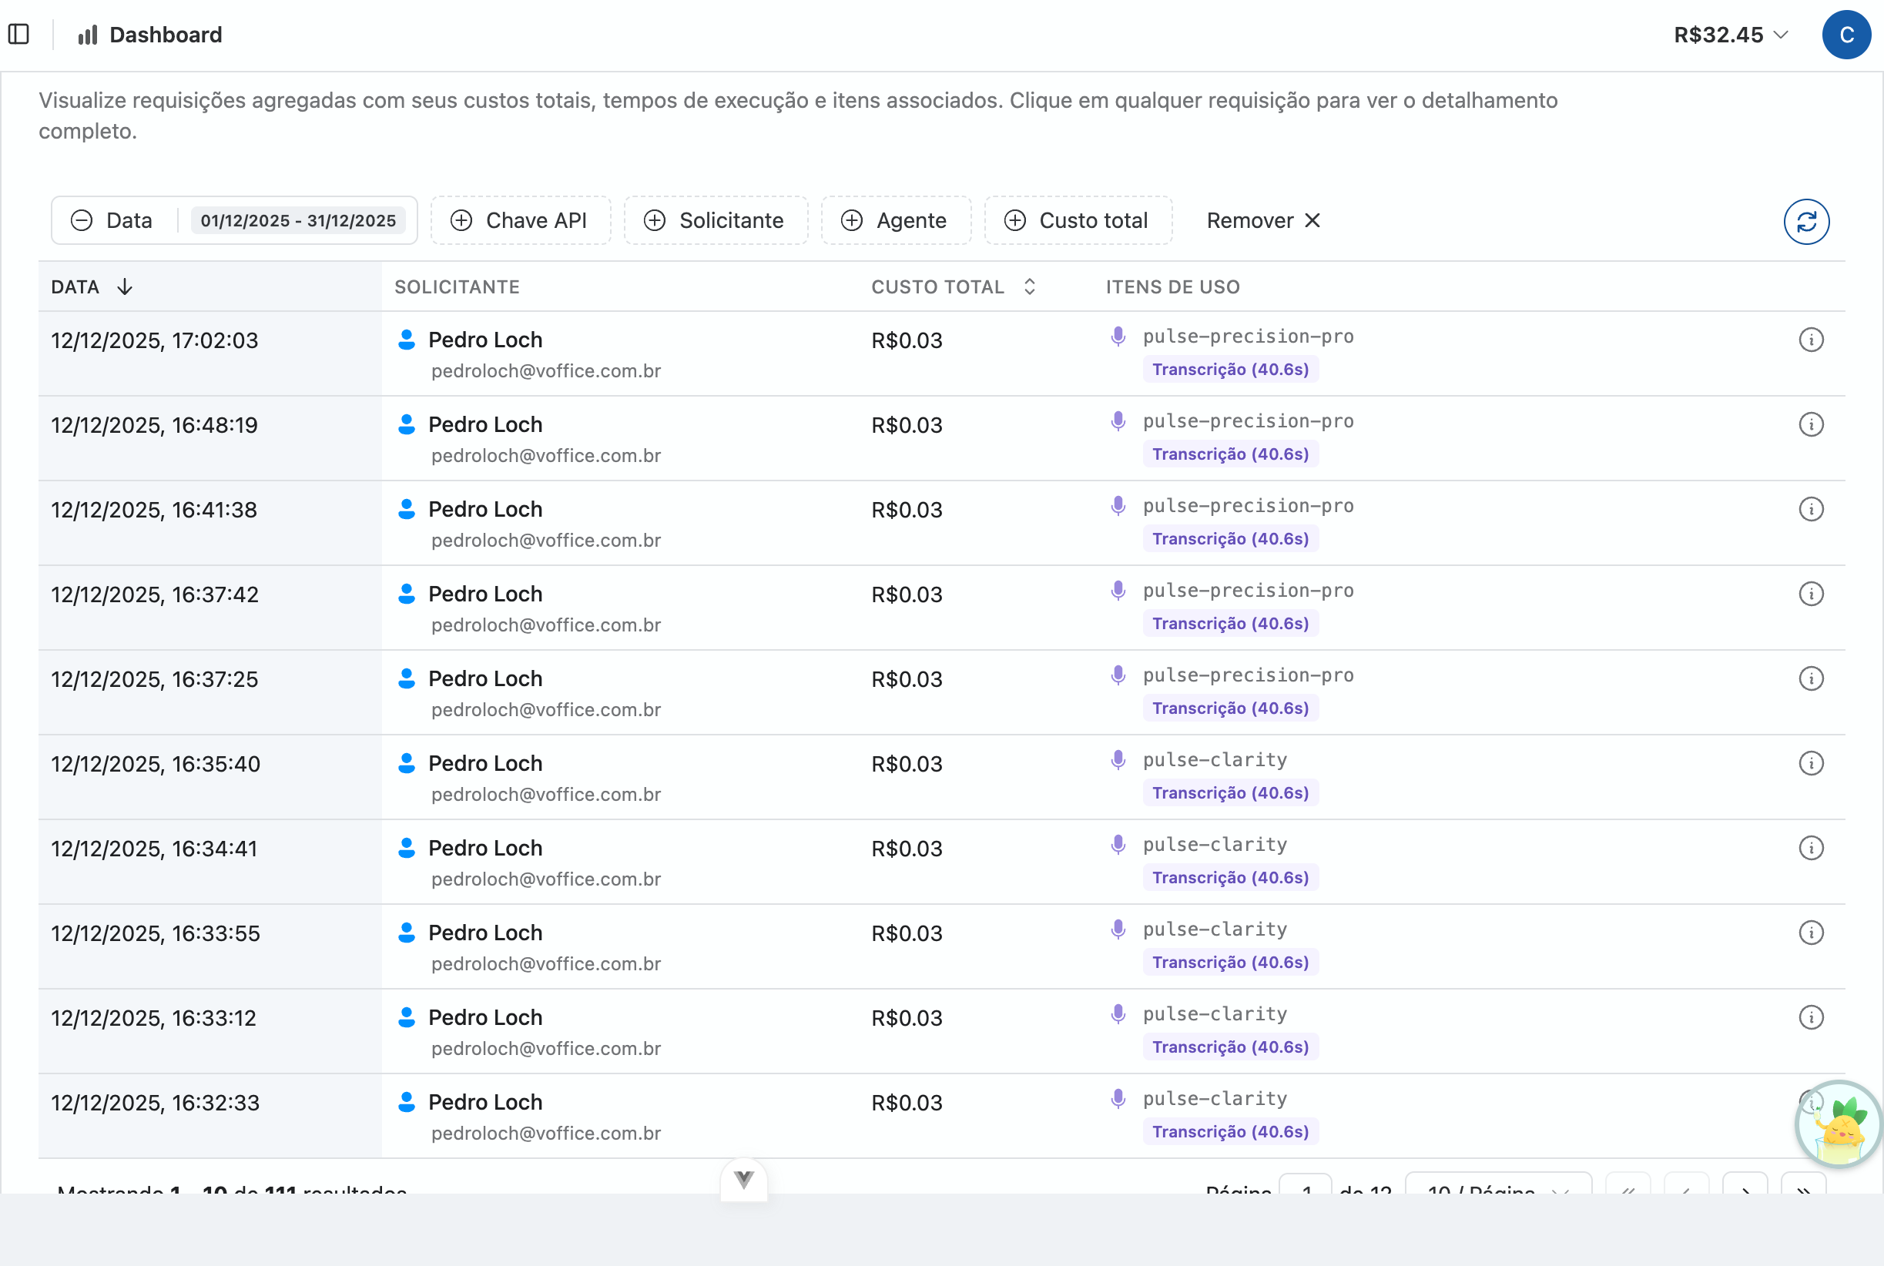Add the Solicitante filter
The image size is (1884, 1266).
click(x=716, y=220)
